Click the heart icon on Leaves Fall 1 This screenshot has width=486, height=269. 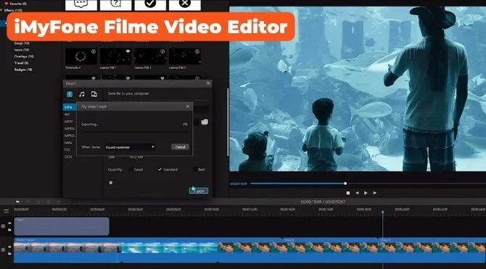click(x=128, y=51)
